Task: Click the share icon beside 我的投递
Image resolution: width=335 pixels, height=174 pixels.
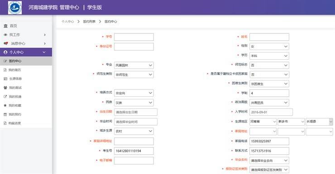Action: [x=5, y=97]
